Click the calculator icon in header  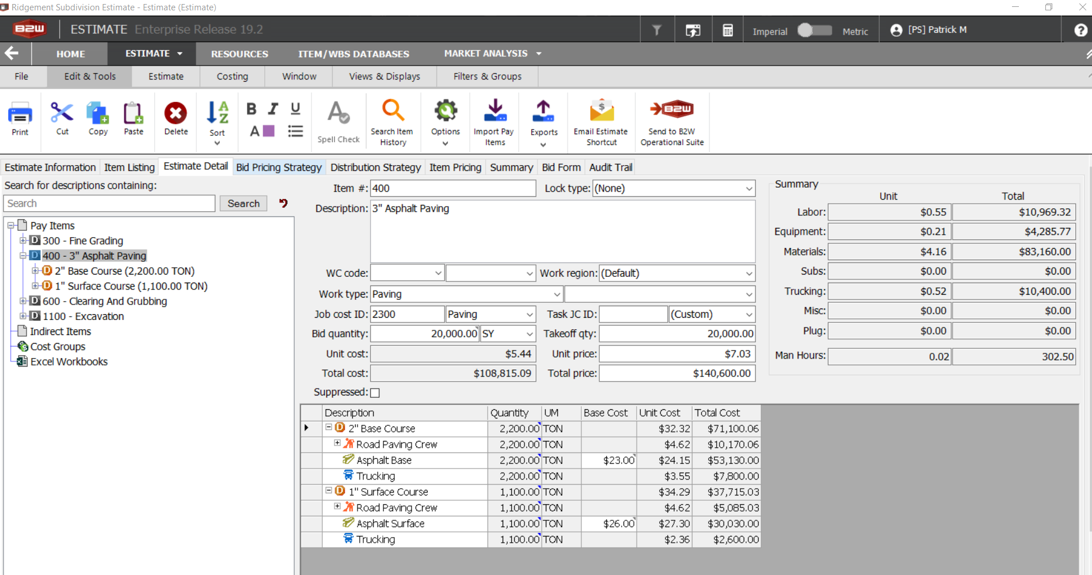tap(728, 31)
